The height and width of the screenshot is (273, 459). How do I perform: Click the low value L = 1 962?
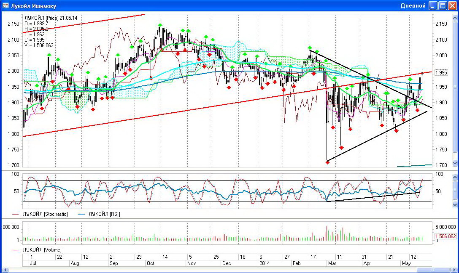point(35,34)
